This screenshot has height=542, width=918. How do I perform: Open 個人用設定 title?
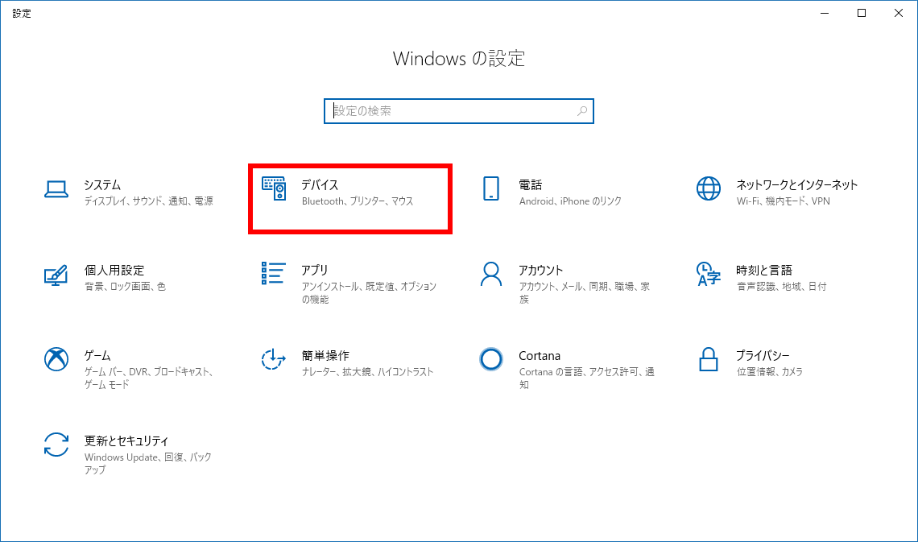pyautogui.click(x=114, y=271)
